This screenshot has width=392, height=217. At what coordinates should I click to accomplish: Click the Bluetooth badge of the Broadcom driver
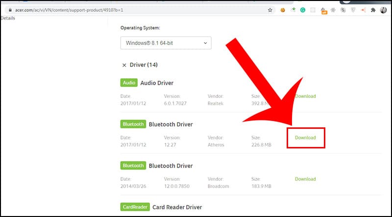click(133, 166)
